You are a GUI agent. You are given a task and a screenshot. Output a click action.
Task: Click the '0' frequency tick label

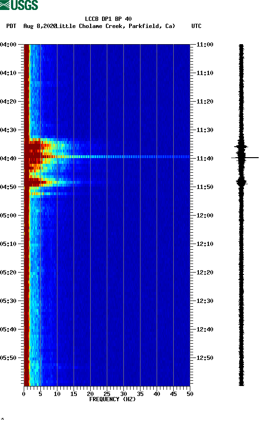click(24, 394)
